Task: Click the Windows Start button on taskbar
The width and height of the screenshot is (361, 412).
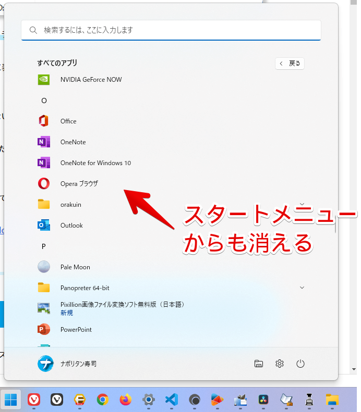Action: point(11,399)
